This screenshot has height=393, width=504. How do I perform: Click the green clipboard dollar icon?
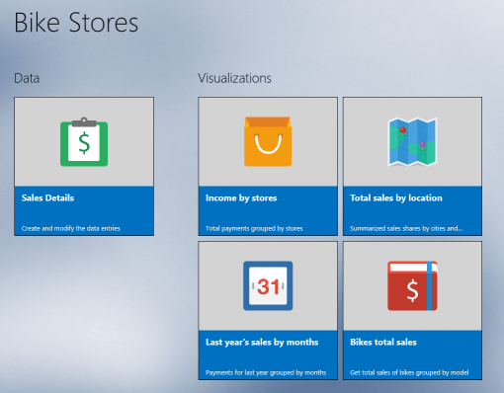[84, 142]
